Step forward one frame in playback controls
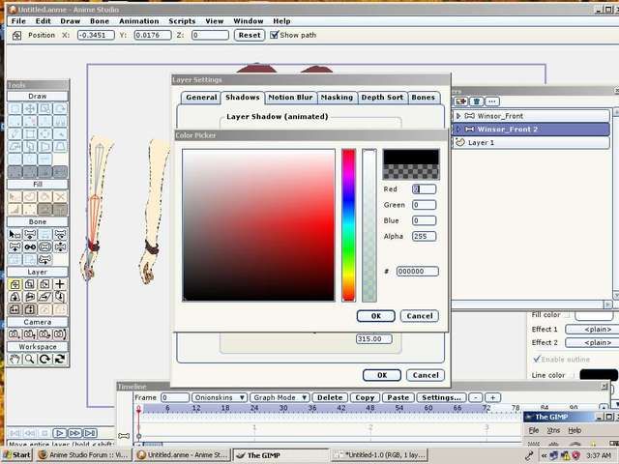 pyautogui.click(x=74, y=433)
